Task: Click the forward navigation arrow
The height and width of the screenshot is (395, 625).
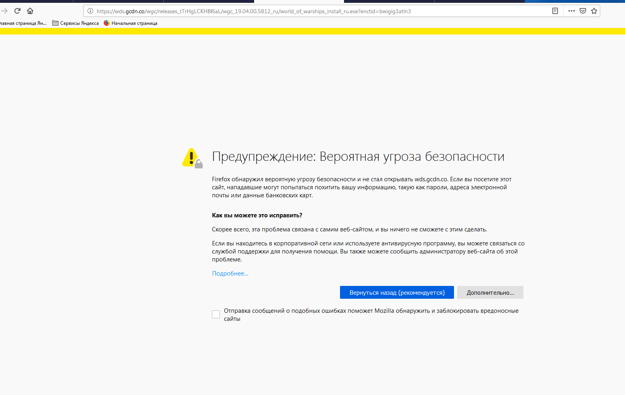Action: pos(4,11)
